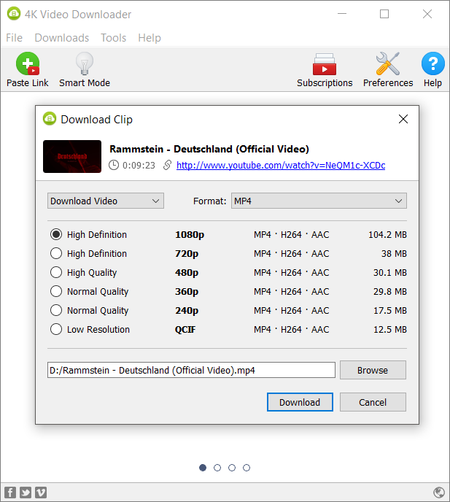The width and height of the screenshot is (450, 502).
Task: Click the Download button
Action: (x=300, y=402)
